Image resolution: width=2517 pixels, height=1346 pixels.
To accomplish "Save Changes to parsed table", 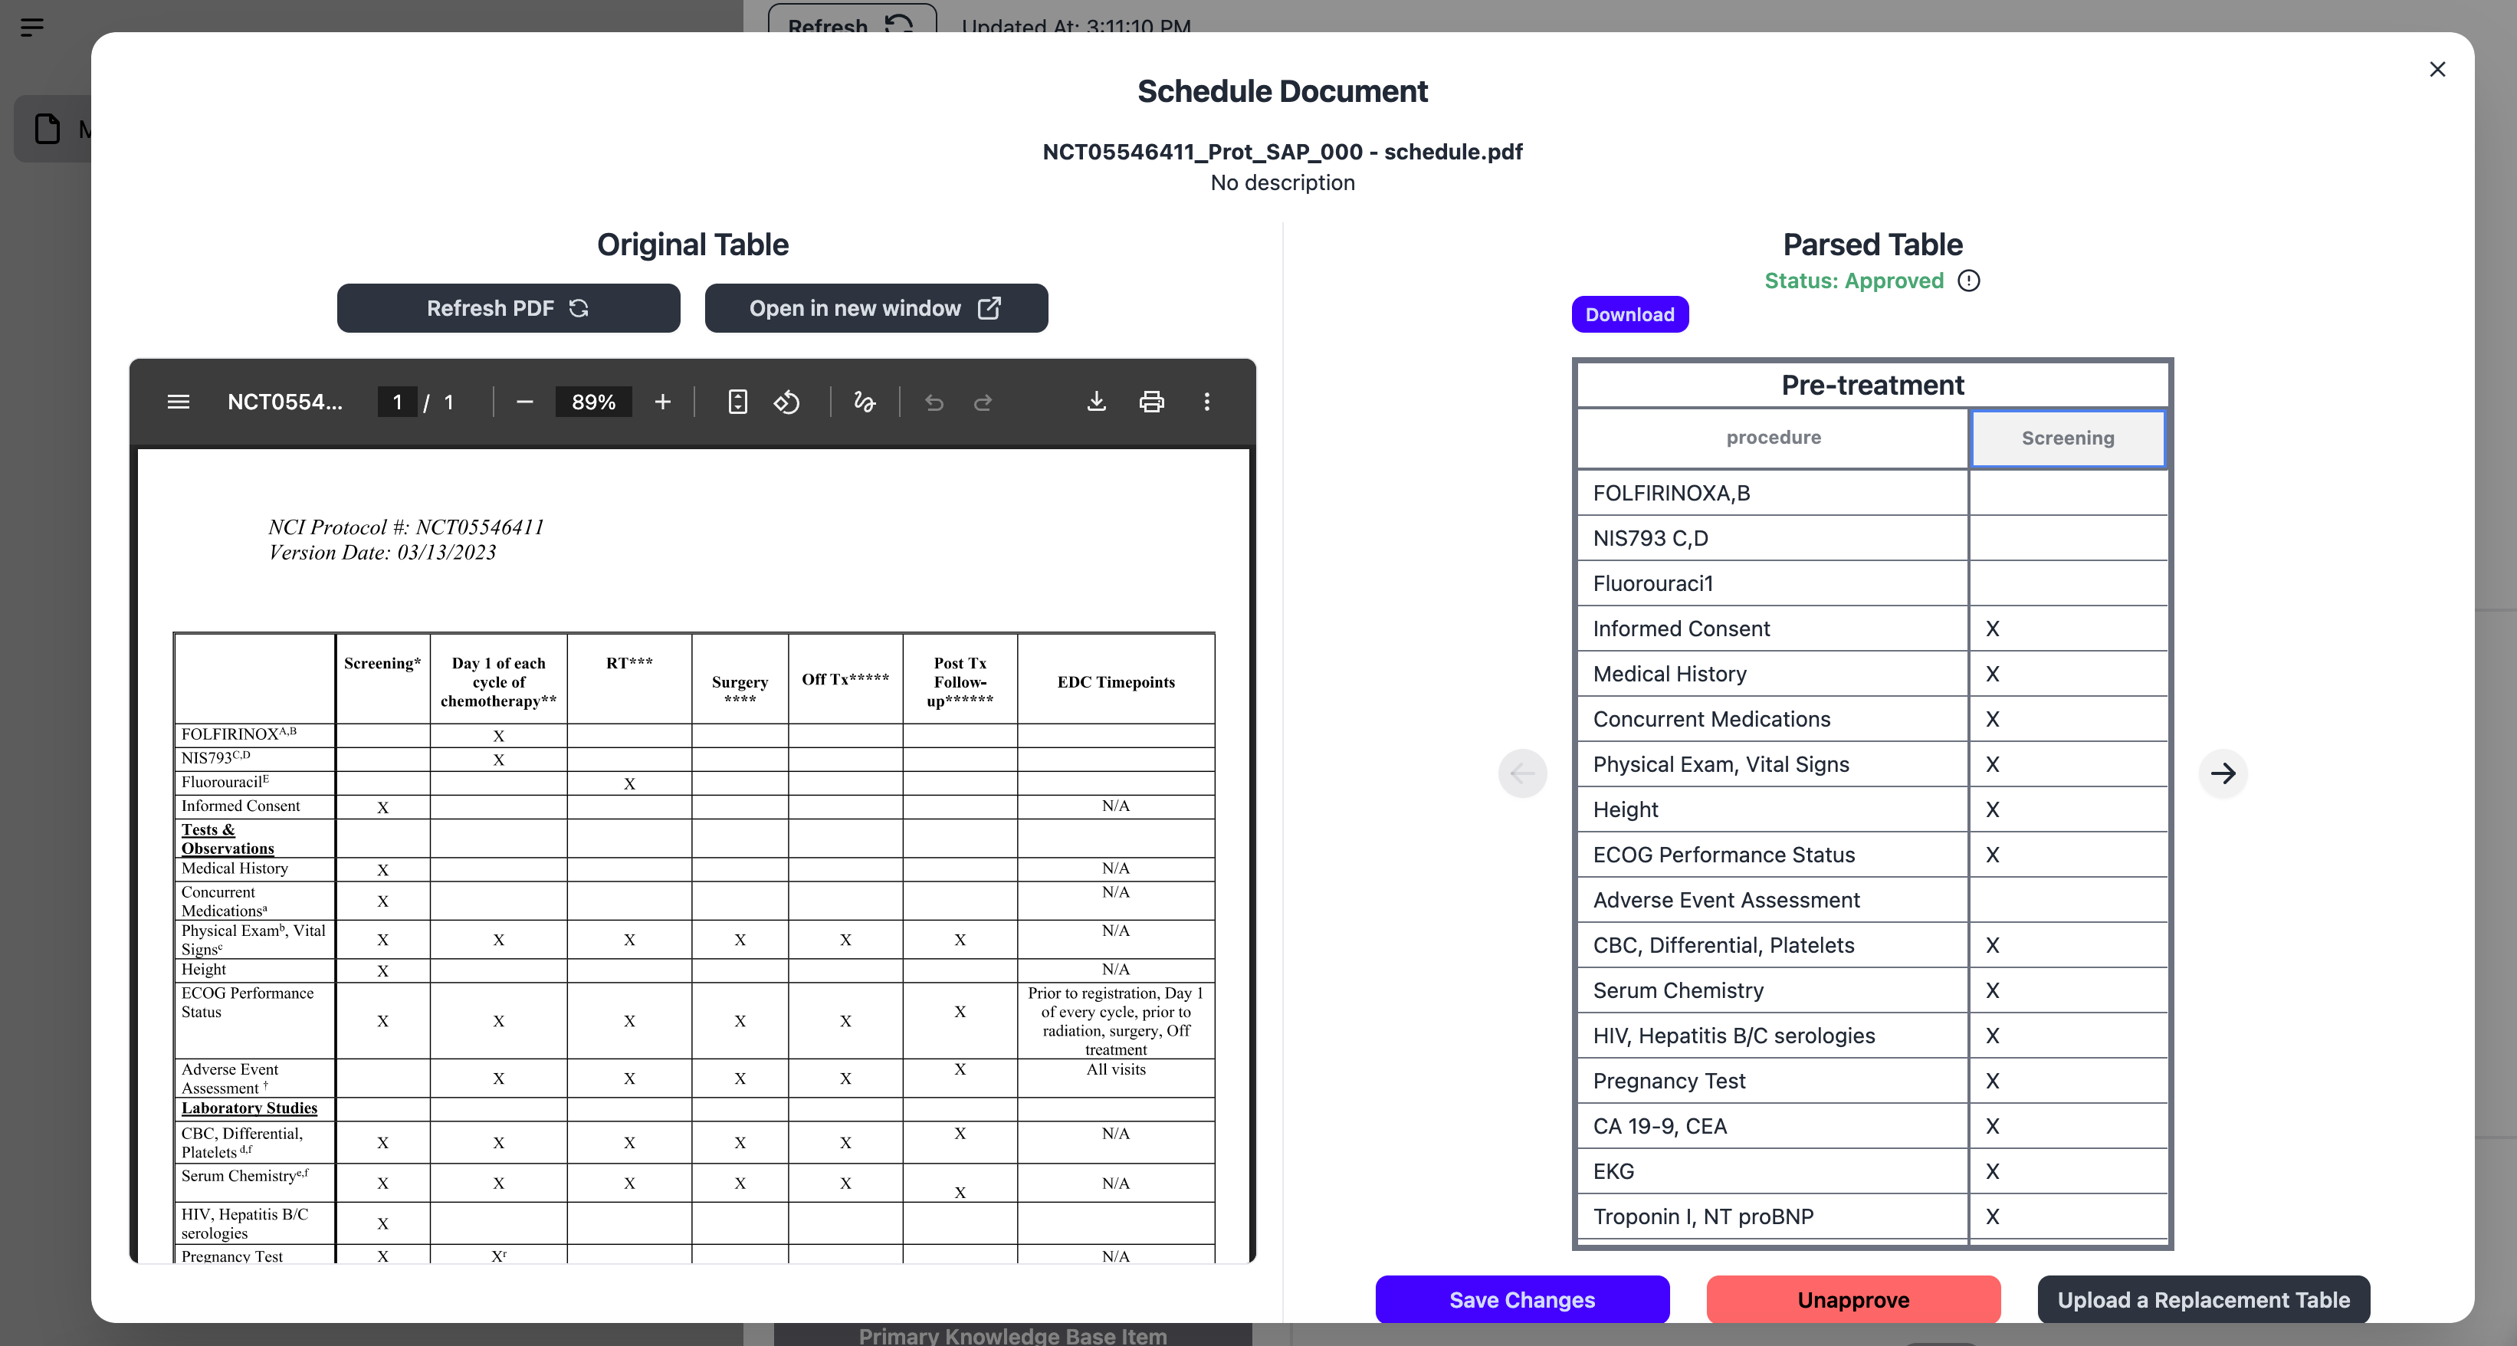I will 1521,1299.
